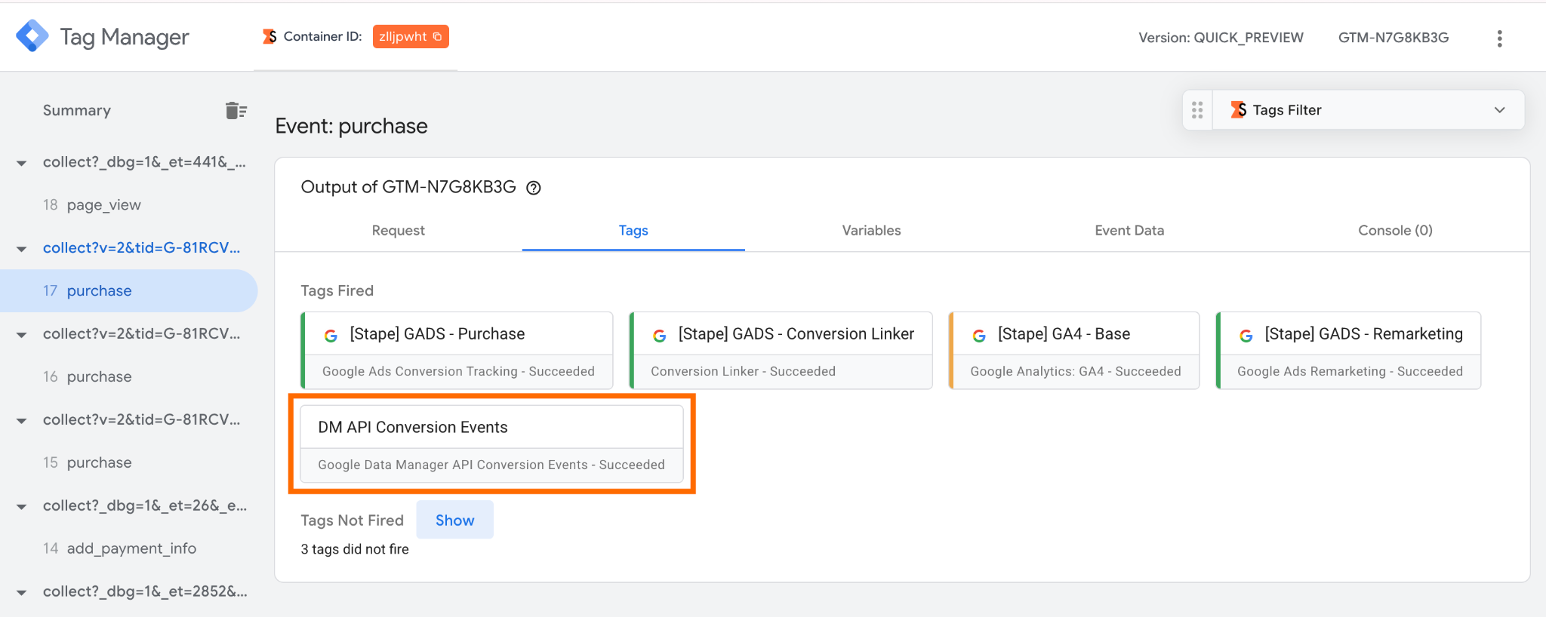Image resolution: width=1546 pixels, height=617 pixels.
Task: Collapse the request group containing purchase 15
Action: [22, 421]
